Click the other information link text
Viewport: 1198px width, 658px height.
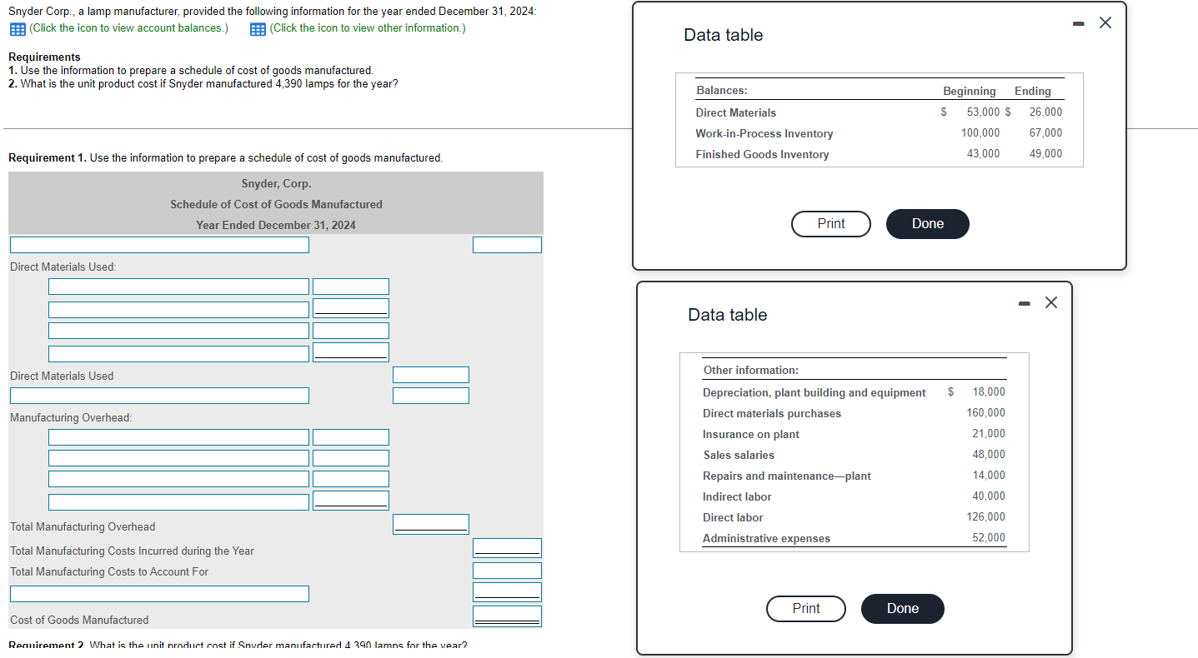(368, 28)
